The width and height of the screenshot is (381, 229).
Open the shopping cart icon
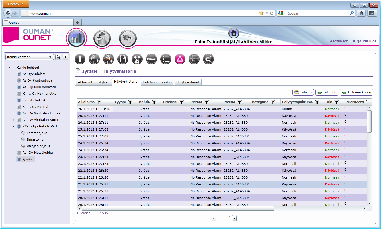[x=208, y=59]
